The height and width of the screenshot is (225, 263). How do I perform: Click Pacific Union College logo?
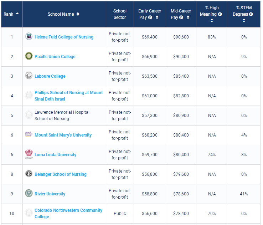click(x=29, y=56)
